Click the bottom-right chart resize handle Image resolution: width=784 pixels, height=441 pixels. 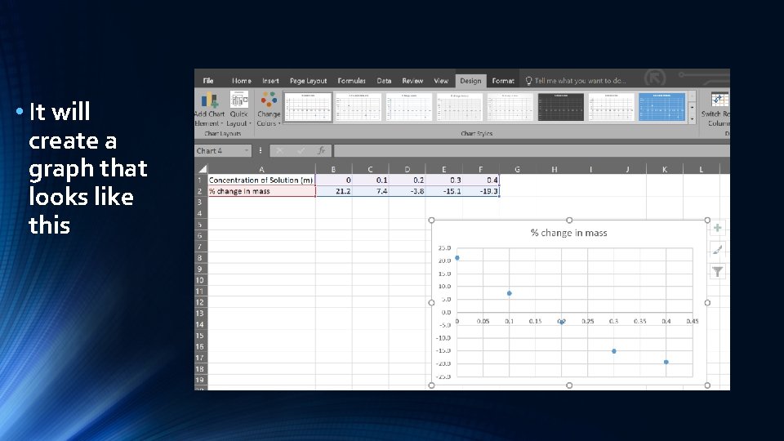[707, 385]
